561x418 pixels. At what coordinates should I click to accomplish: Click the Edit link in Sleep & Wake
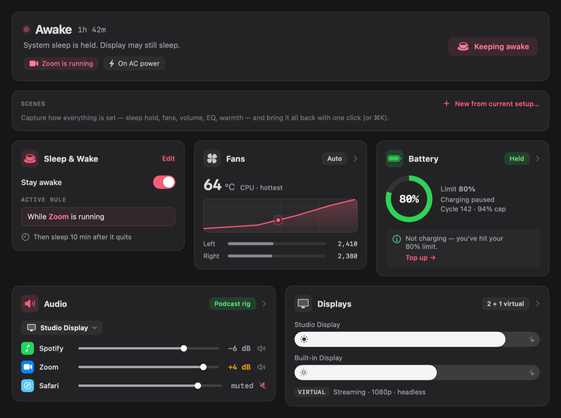[x=169, y=159]
